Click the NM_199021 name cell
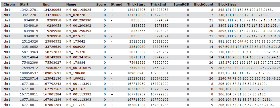280x108 pixels. coord(76,78)
